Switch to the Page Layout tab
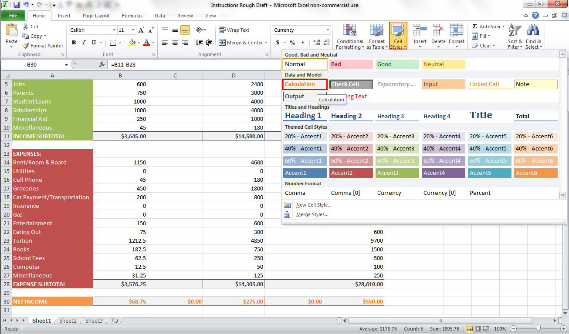This screenshot has height=334, width=569. (x=96, y=16)
